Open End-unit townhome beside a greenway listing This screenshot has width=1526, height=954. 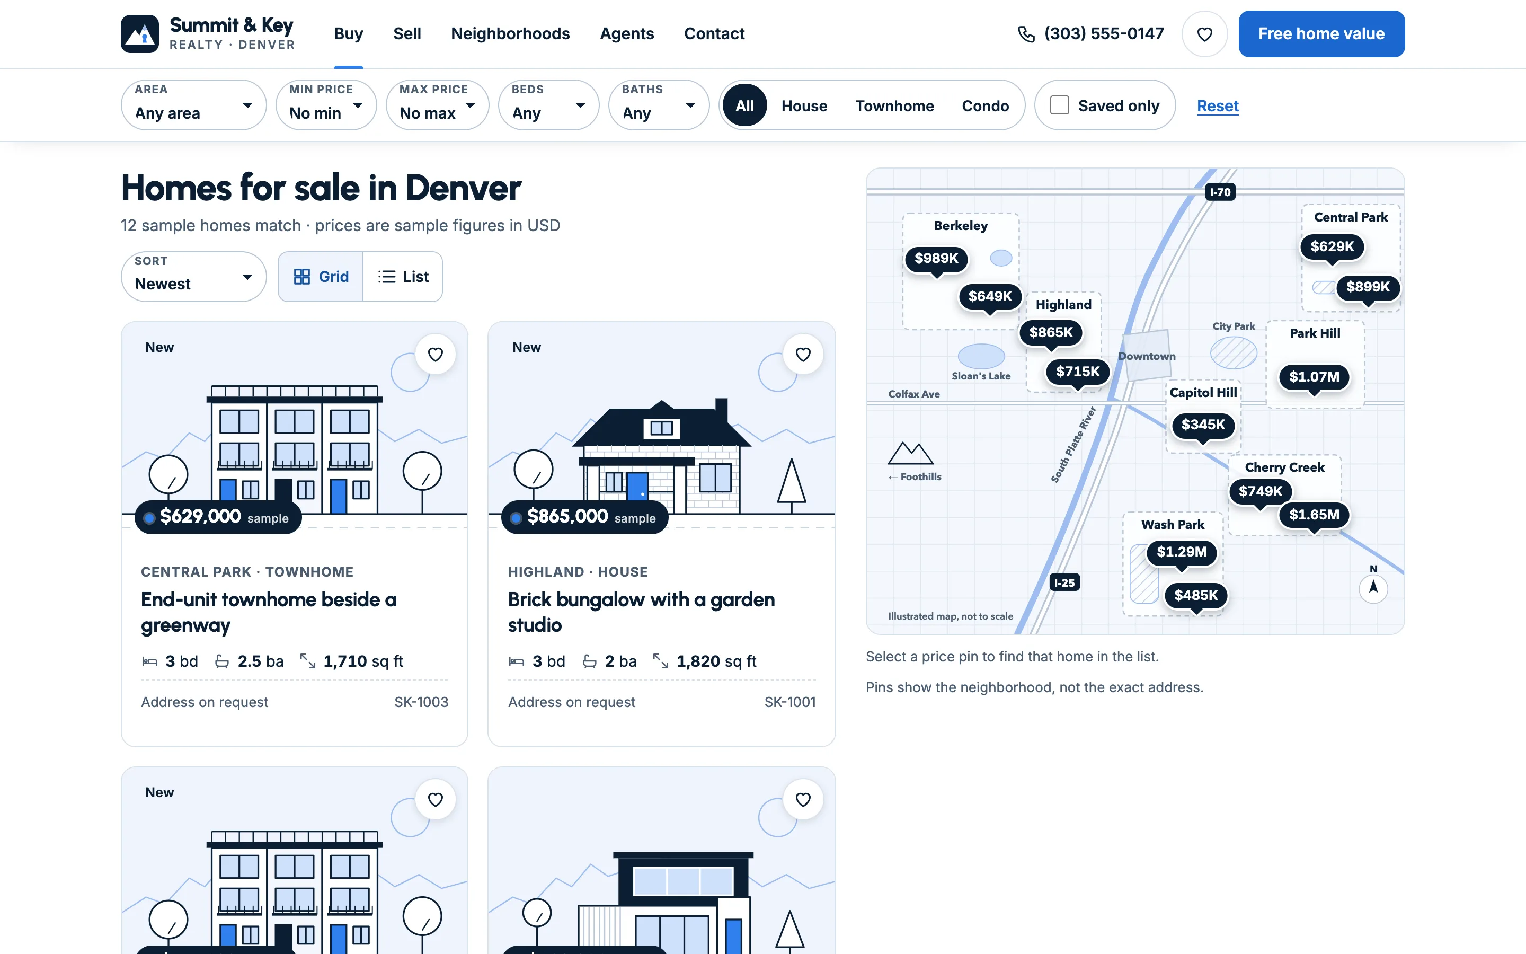coord(269,612)
